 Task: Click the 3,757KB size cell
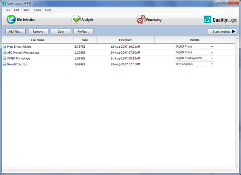point(80,47)
